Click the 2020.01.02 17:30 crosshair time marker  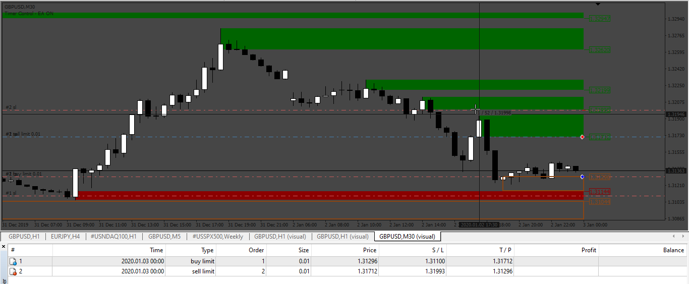click(x=479, y=224)
